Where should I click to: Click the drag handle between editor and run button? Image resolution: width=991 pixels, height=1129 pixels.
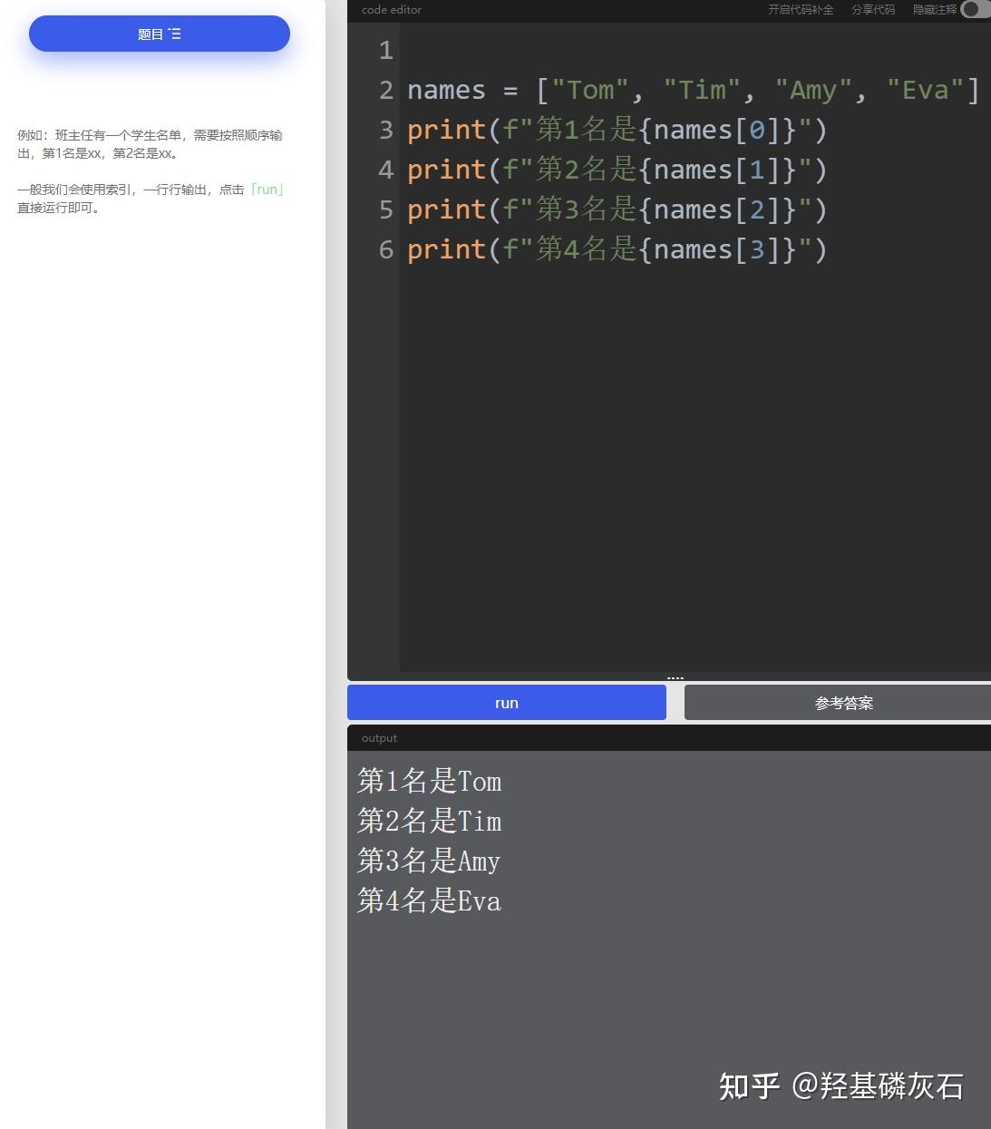(x=675, y=677)
